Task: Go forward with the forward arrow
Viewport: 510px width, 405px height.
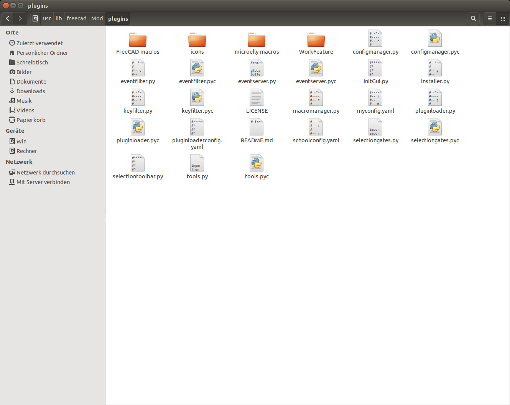Action: point(20,18)
